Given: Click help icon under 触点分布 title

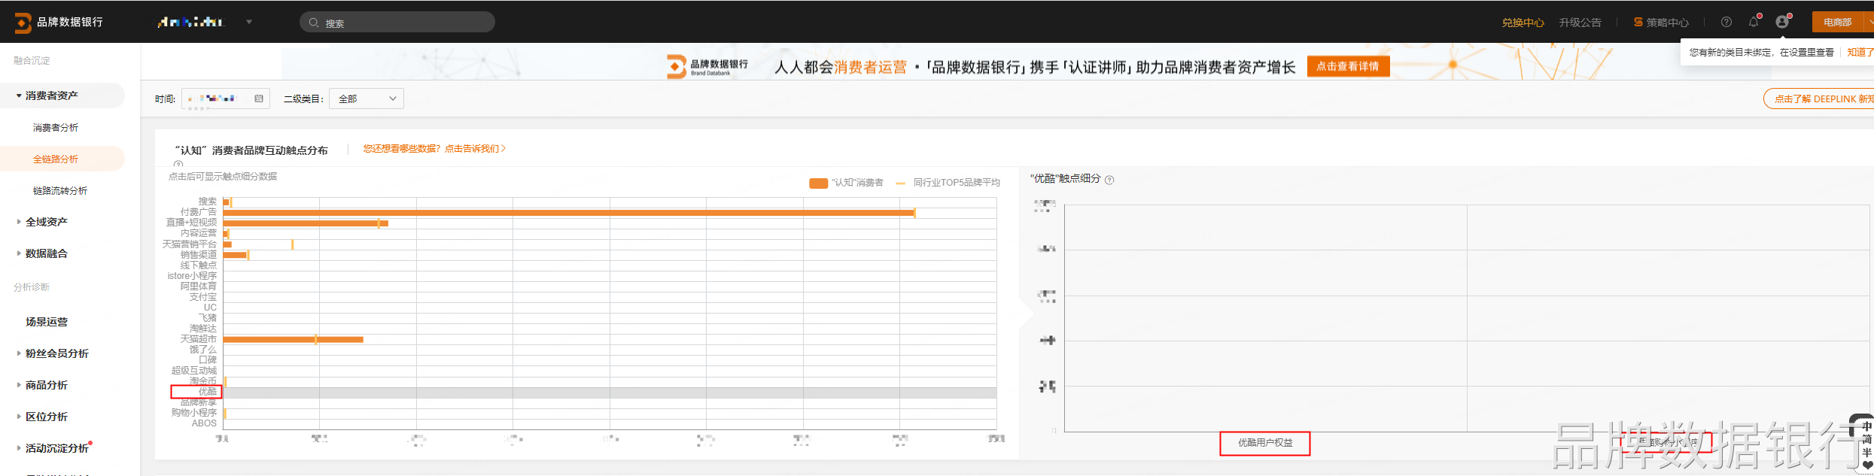Looking at the screenshot, I should 178,164.
